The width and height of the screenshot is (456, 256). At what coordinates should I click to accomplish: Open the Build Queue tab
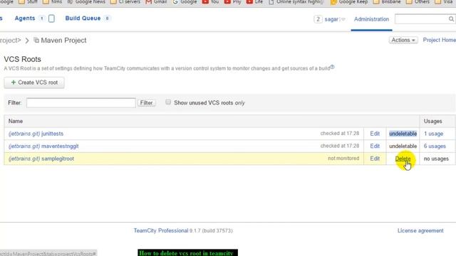[83, 18]
